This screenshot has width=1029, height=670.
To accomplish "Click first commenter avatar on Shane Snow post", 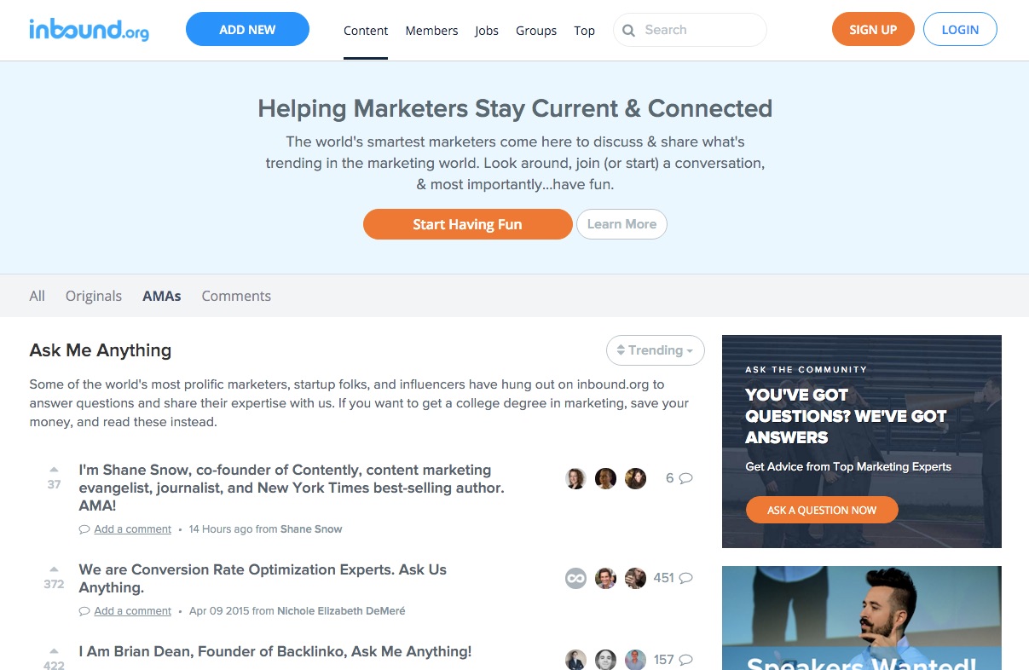I will (x=576, y=478).
